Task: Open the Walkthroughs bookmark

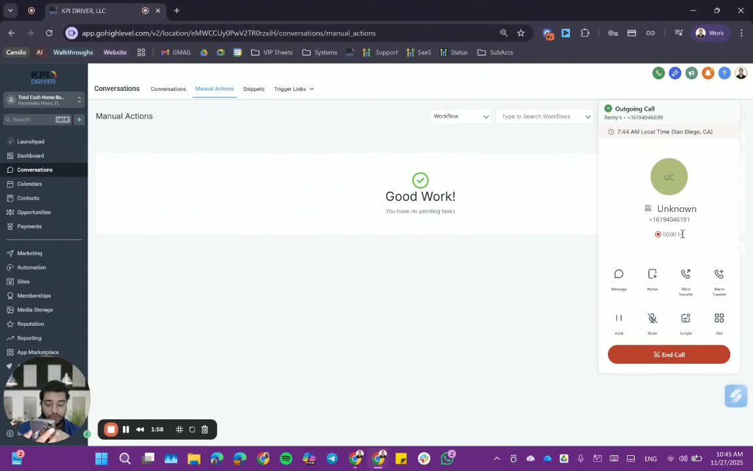Action: pos(73,52)
